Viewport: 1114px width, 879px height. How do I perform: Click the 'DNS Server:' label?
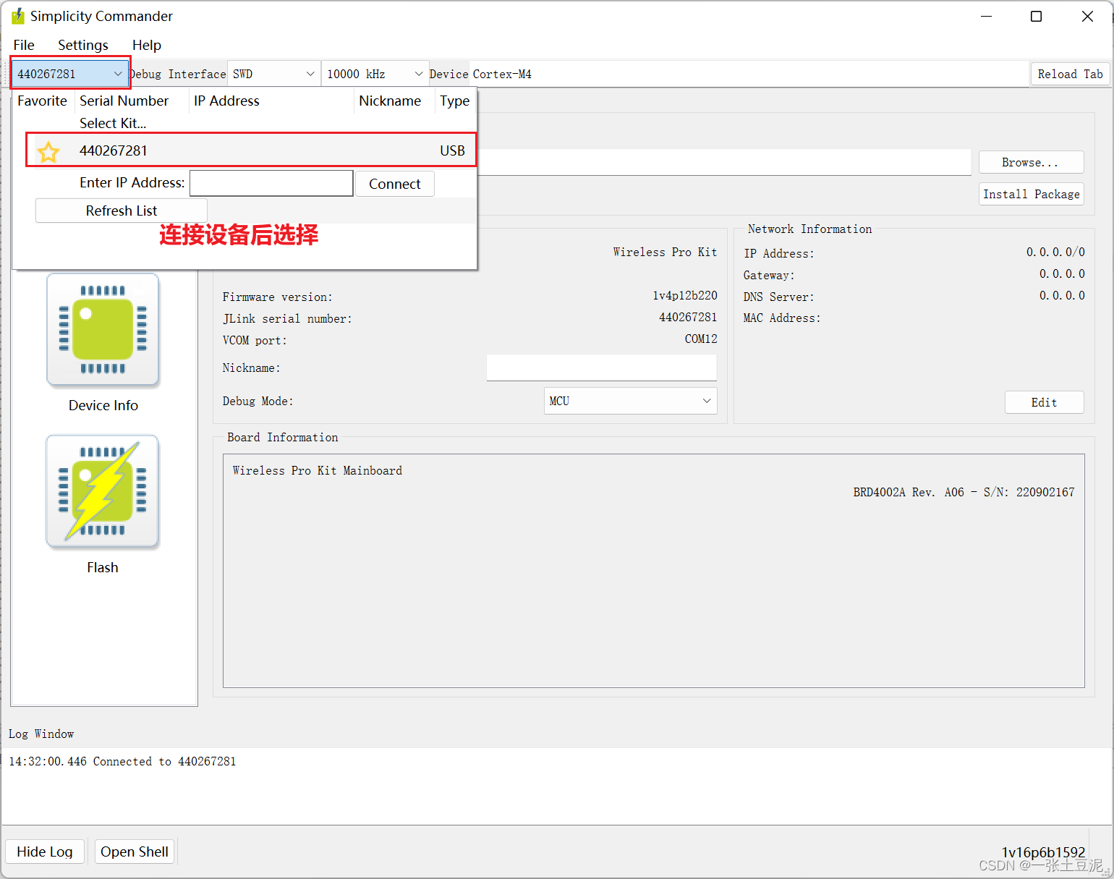778,297
